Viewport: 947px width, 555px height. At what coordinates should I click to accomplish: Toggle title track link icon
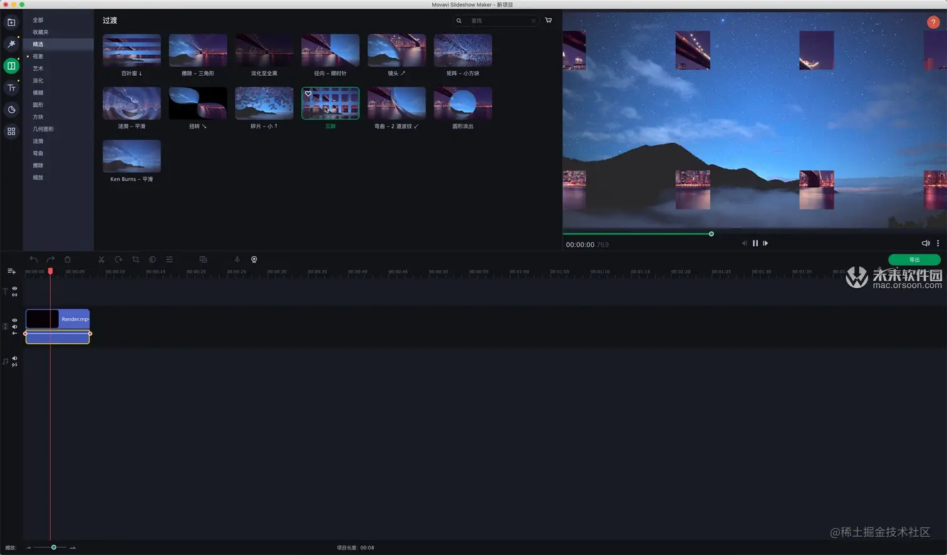tap(14, 294)
